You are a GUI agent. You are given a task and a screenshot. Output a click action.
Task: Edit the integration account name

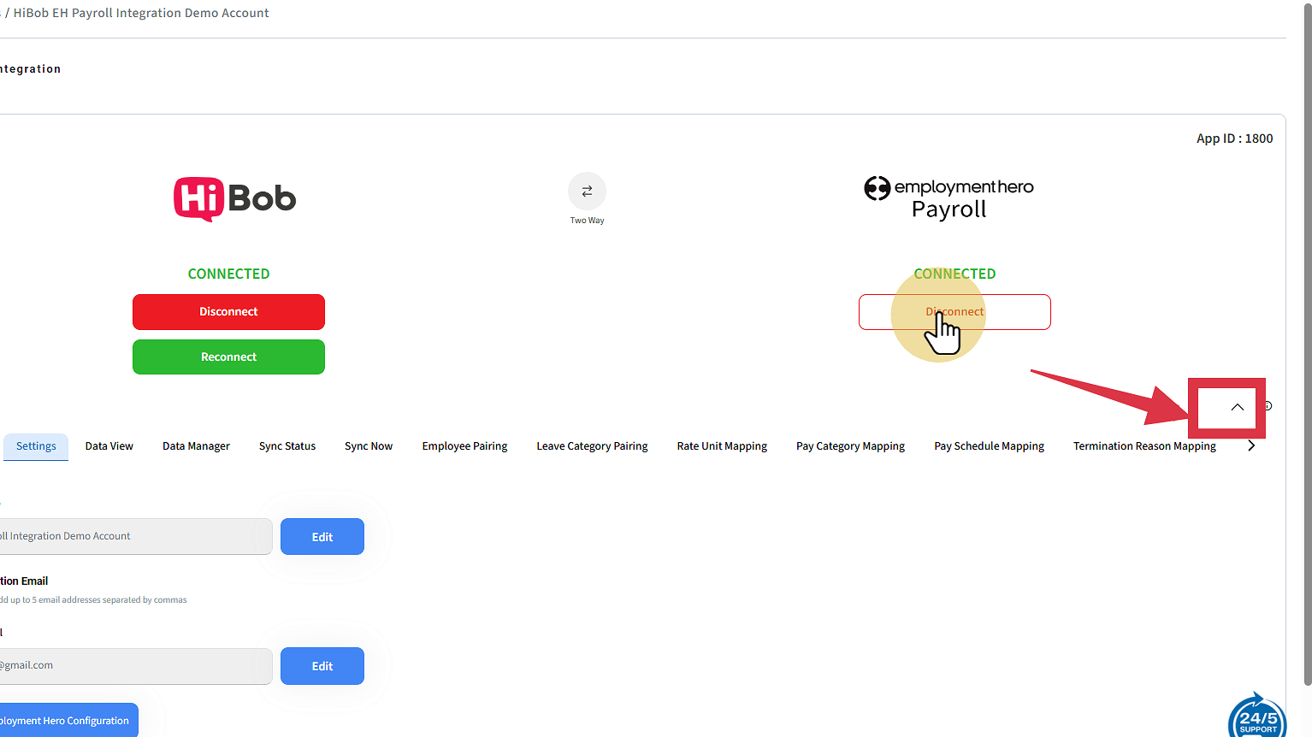(322, 537)
